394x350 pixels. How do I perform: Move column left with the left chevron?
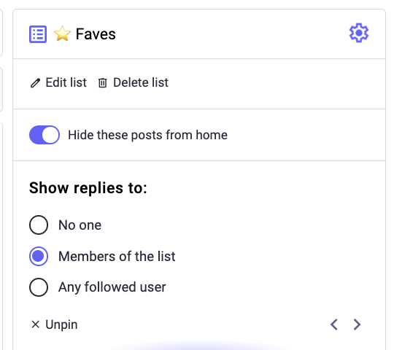[x=334, y=324]
